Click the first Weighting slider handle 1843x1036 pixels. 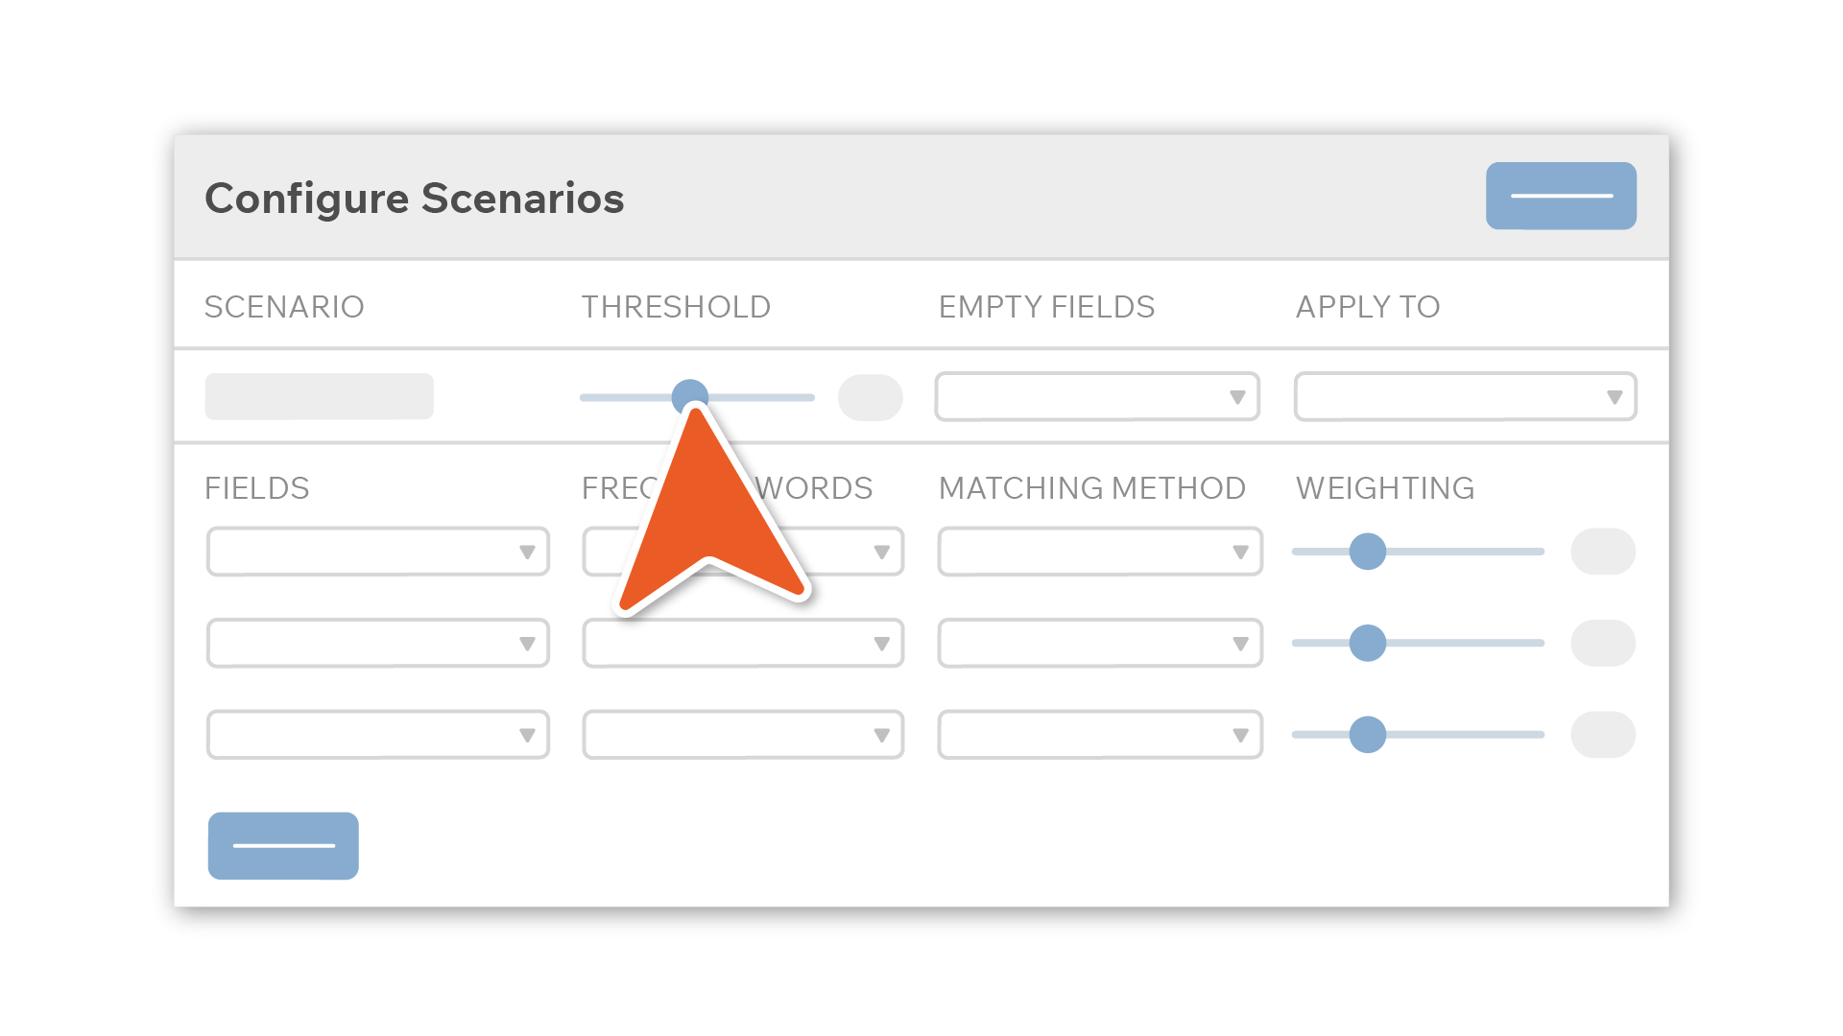[x=1367, y=552]
